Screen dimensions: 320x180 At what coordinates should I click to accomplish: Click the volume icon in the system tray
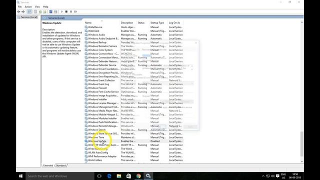(x=272, y=176)
